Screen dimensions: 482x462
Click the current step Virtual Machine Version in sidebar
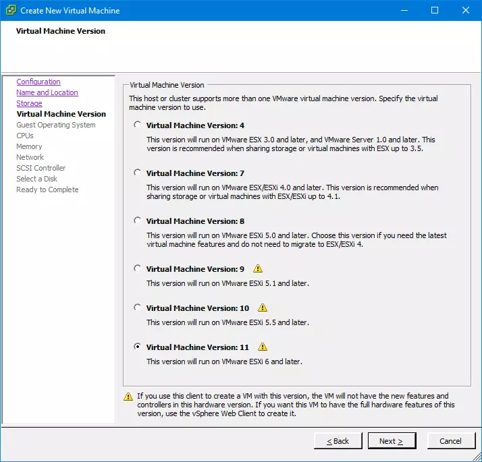pyautogui.click(x=61, y=114)
